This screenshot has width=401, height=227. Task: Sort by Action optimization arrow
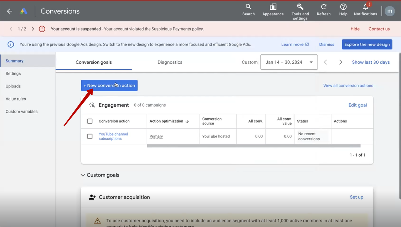coord(187,121)
